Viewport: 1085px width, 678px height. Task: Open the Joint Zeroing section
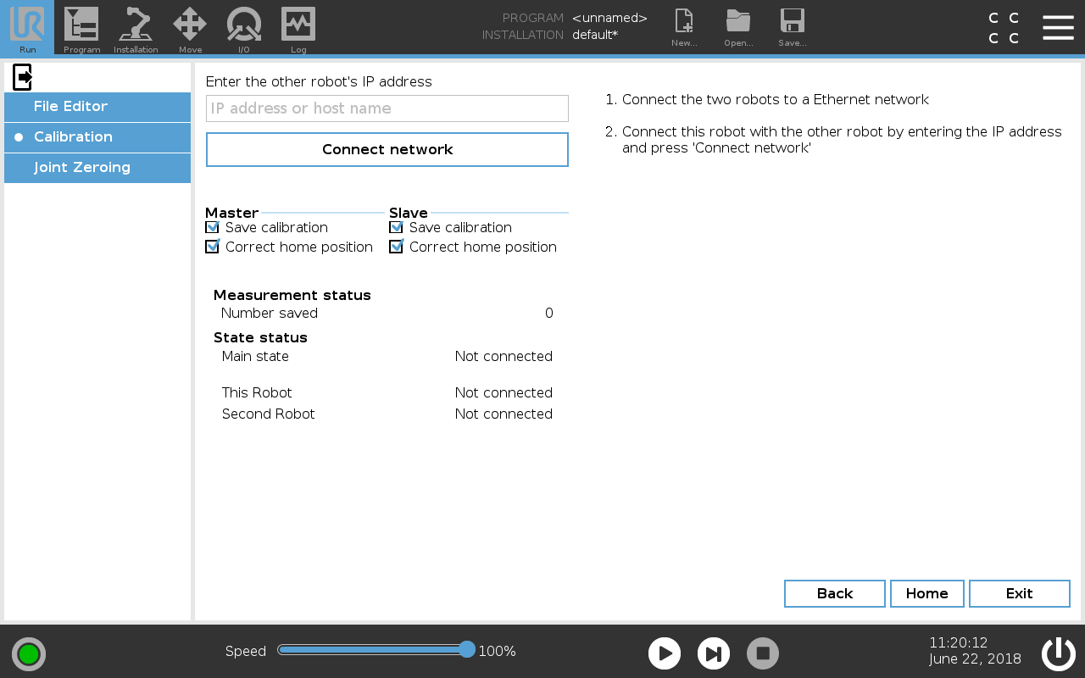click(97, 167)
